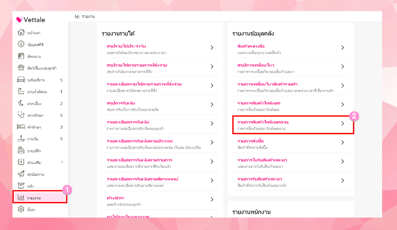This screenshot has height=230, width=397.
Task: Click the Vettale heart logo
Action: click(x=19, y=20)
